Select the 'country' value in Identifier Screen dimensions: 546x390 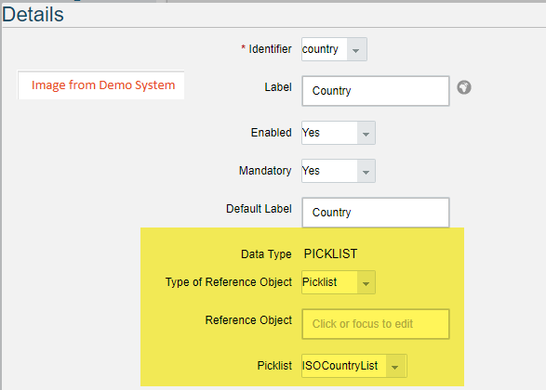(320, 49)
